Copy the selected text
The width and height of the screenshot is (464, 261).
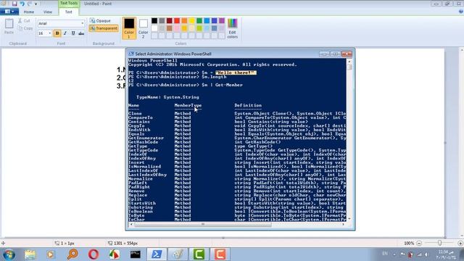pyautogui.click(x=25, y=28)
